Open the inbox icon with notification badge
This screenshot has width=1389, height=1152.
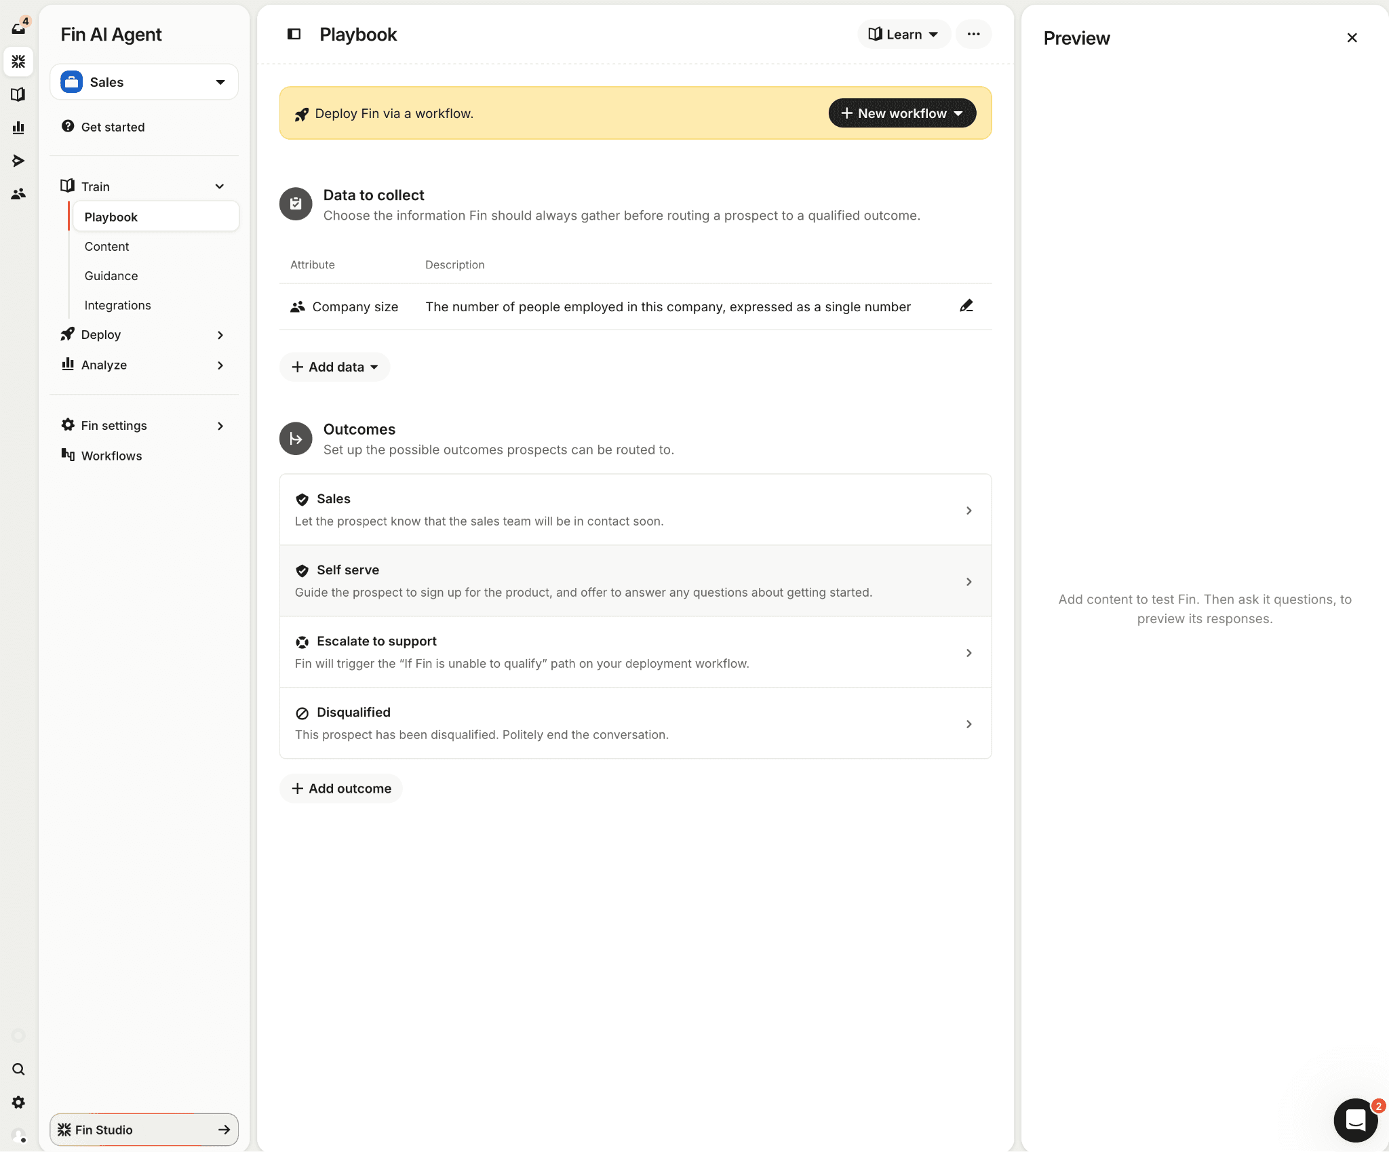18,28
